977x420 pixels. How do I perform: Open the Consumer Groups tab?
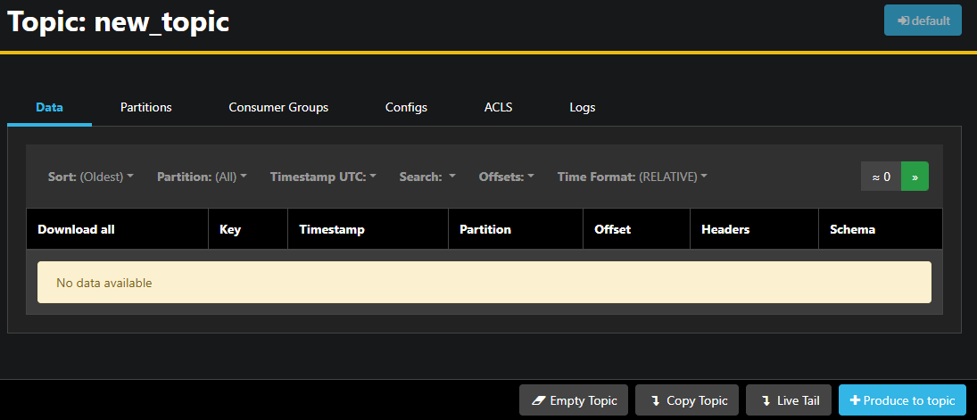click(x=278, y=107)
